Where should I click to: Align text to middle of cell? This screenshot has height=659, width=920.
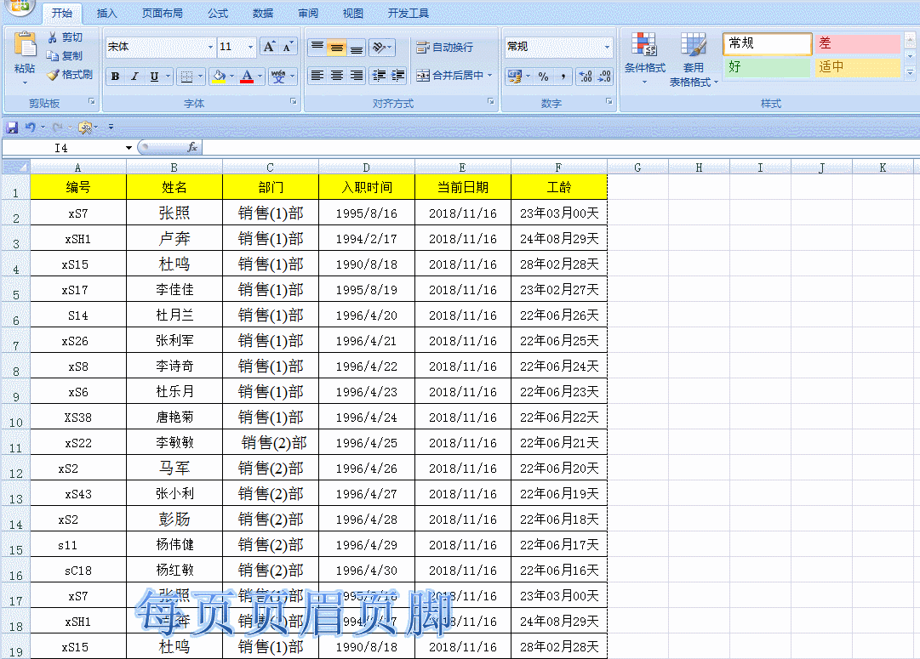337,47
